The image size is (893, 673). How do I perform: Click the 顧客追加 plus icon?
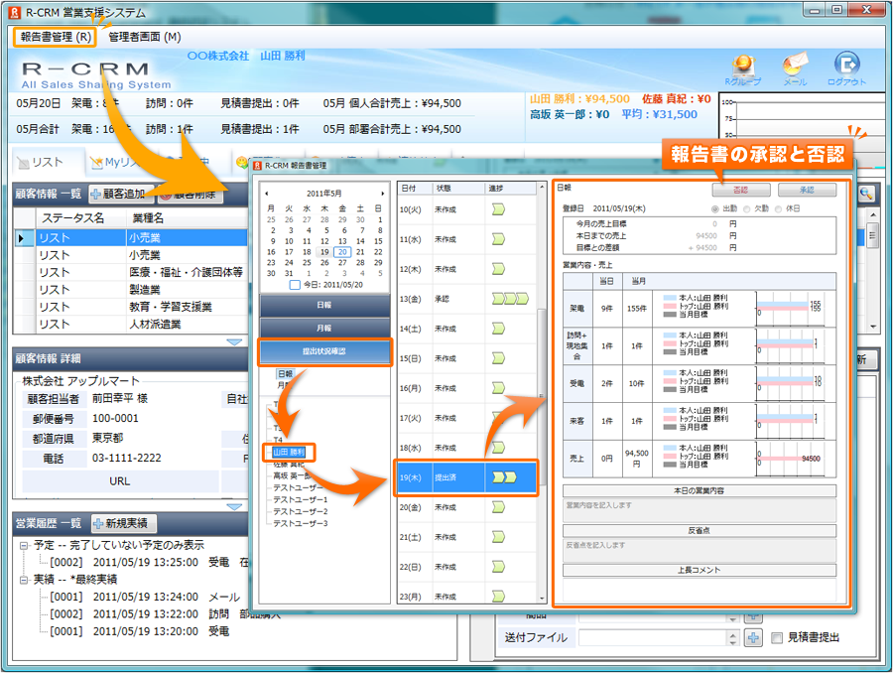coord(95,195)
